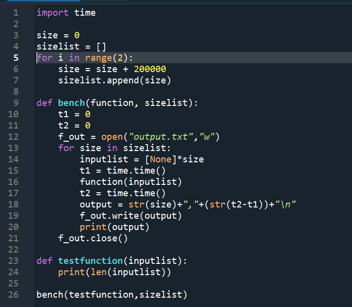The height and width of the screenshot is (307, 352).
Task: Click the "\n" string literal
Action: point(285,205)
